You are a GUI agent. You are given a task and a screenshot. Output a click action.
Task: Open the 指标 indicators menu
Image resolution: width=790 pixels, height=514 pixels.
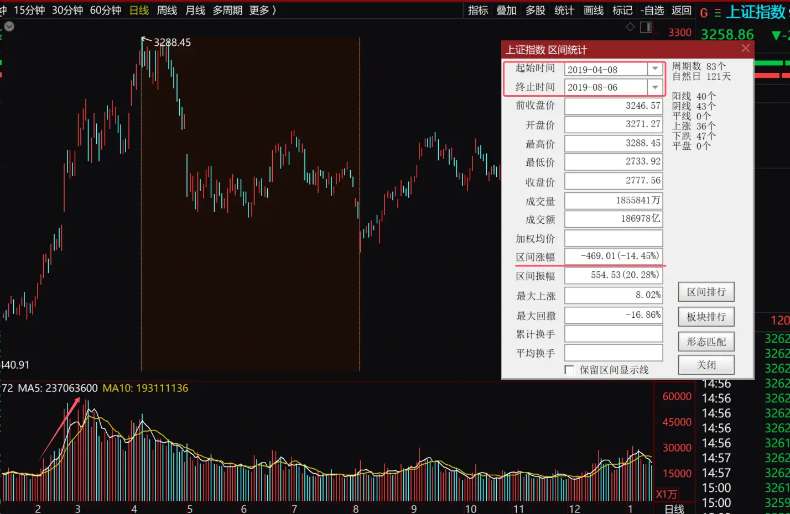pyautogui.click(x=478, y=11)
